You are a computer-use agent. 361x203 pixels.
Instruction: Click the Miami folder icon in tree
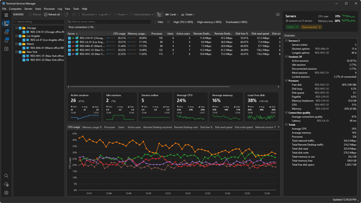[x=24, y=44]
